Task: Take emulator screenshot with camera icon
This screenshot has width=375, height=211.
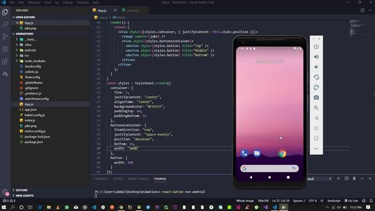Action: [316, 98]
